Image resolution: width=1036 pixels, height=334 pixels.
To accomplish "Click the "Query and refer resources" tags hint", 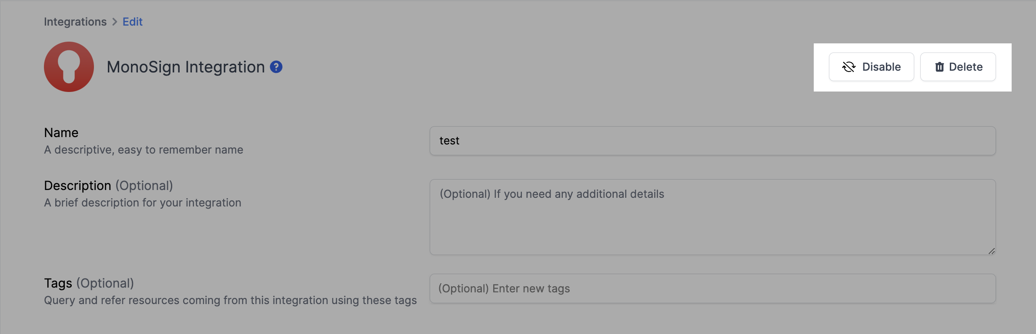I will pyautogui.click(x=230, y=300).
